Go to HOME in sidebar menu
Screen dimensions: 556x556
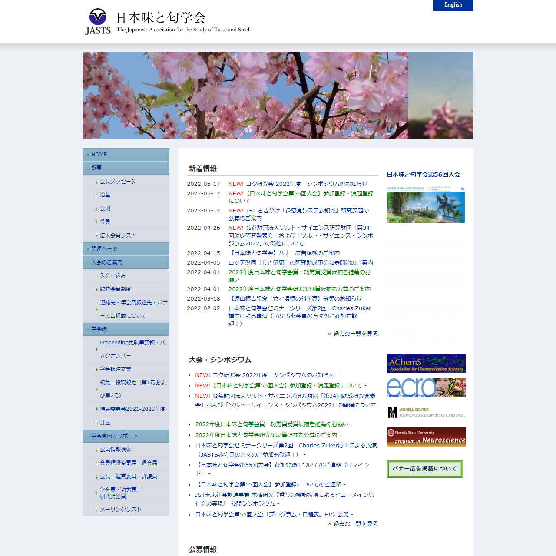99,155
